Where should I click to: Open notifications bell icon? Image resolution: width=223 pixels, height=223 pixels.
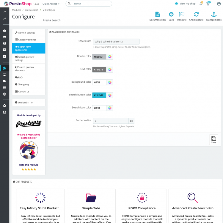201,4
